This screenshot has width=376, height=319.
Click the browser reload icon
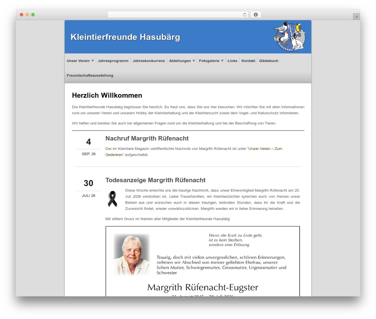click(x=244, y=15)
